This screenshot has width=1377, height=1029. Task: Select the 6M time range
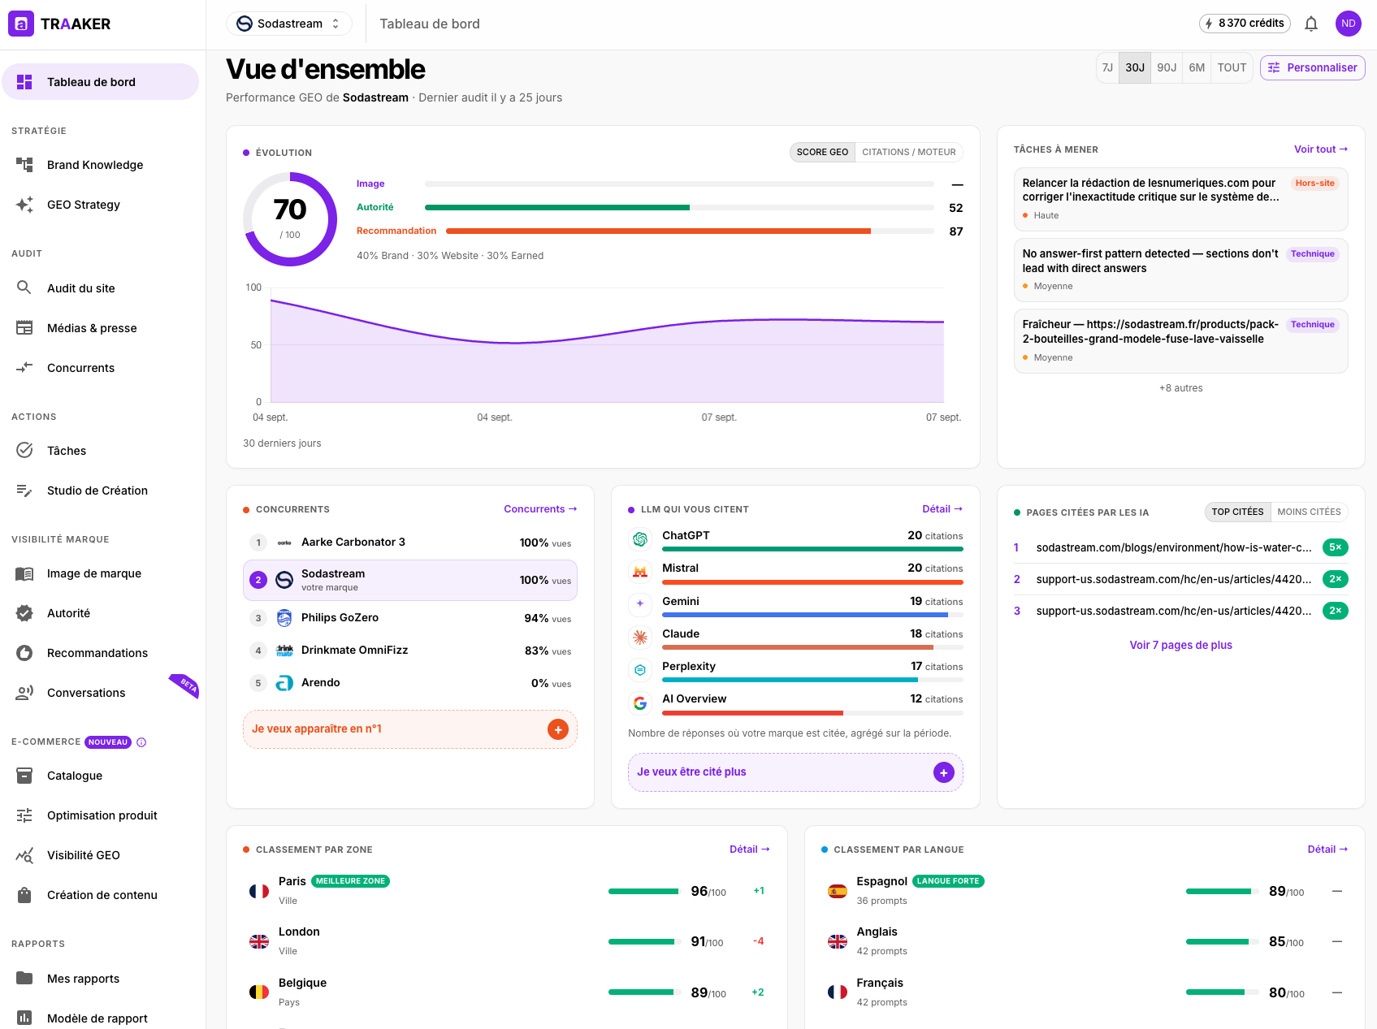point(1197,67)
